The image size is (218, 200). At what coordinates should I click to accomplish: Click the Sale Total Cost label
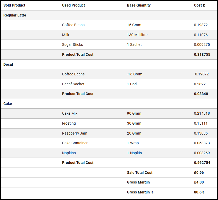tap(140, 173)
